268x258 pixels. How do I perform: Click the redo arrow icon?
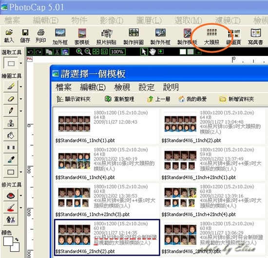pyautogui.click(x=38, y=52)
